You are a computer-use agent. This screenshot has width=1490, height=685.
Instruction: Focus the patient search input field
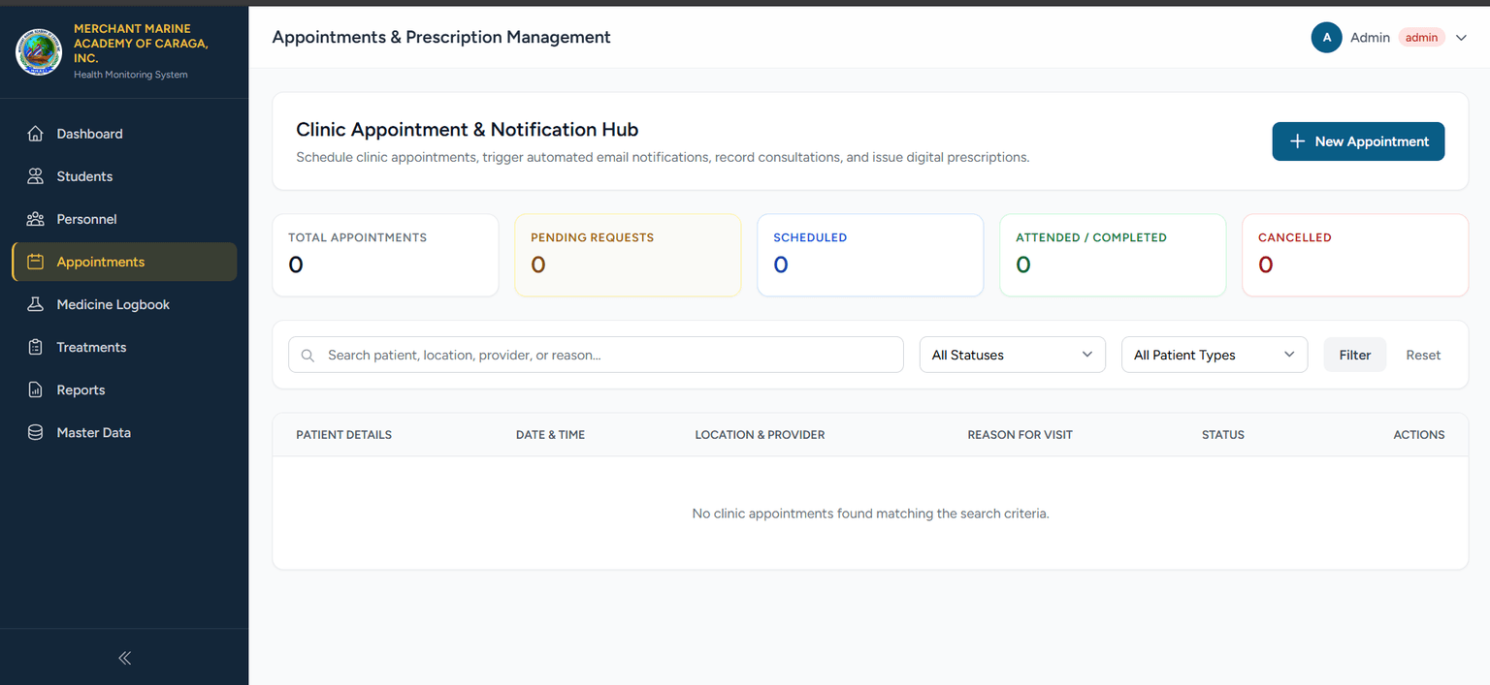[x=596, y=355]
